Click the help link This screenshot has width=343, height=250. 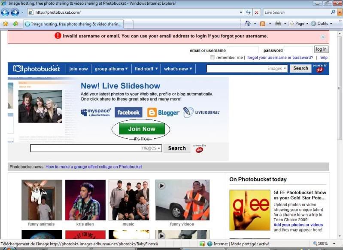tap(323, 58)
